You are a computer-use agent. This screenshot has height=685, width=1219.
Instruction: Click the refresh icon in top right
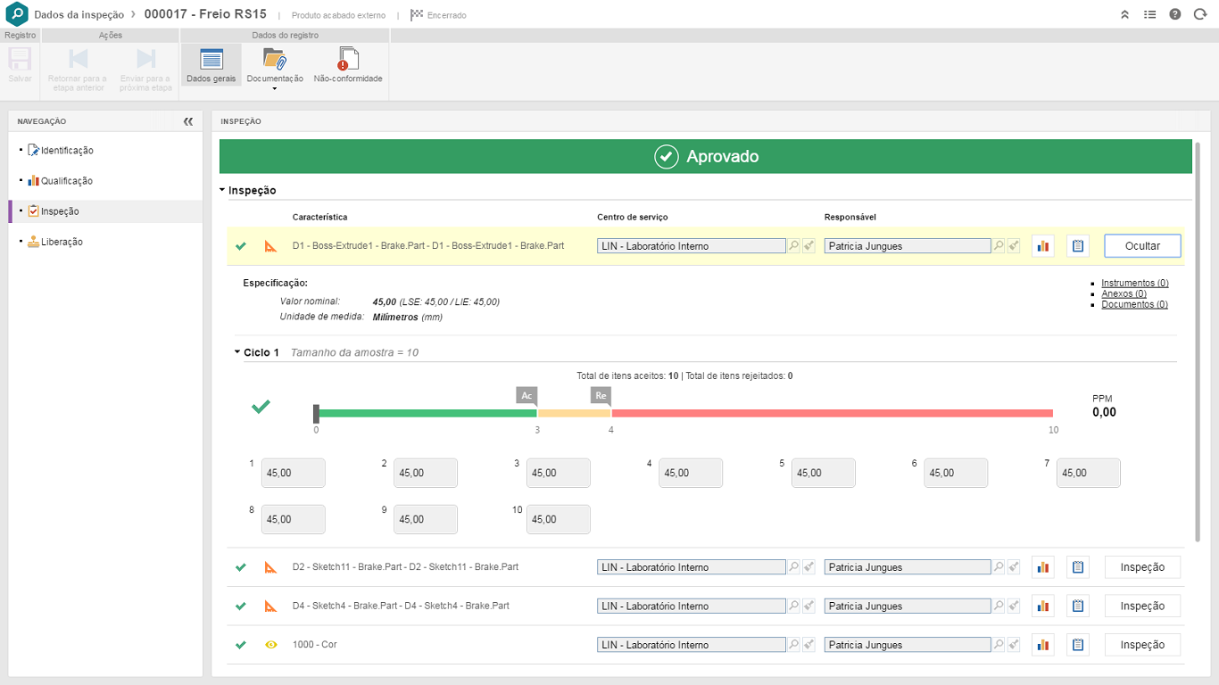1199,14
